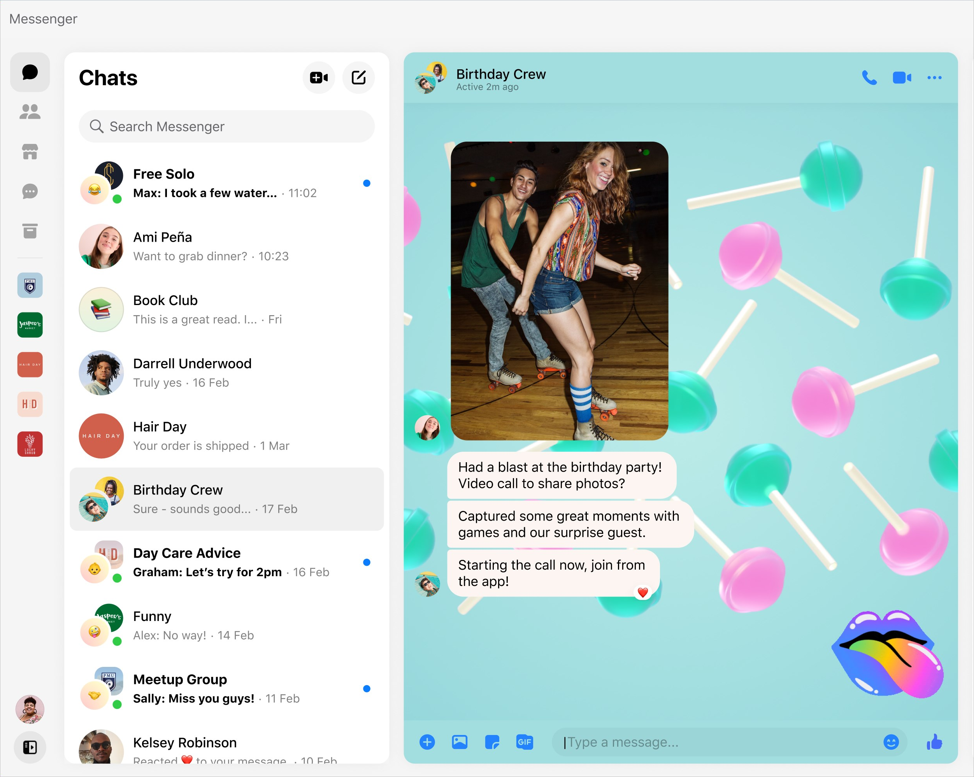Open the PMU community shortcut in the sidebar
This screenshot has width=974, height=777.
coord(30,285)
